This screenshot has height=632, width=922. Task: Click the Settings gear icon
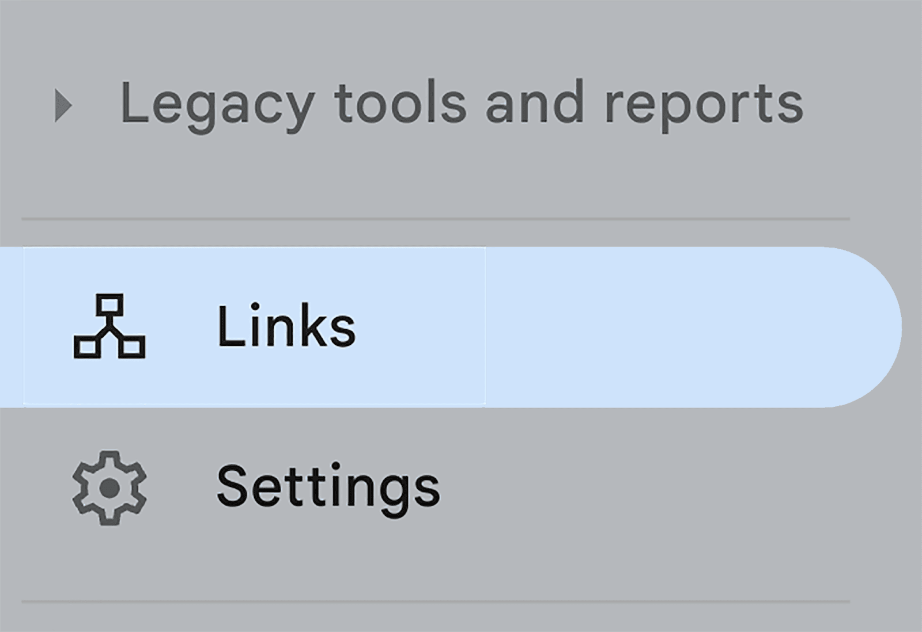(109, 488)
